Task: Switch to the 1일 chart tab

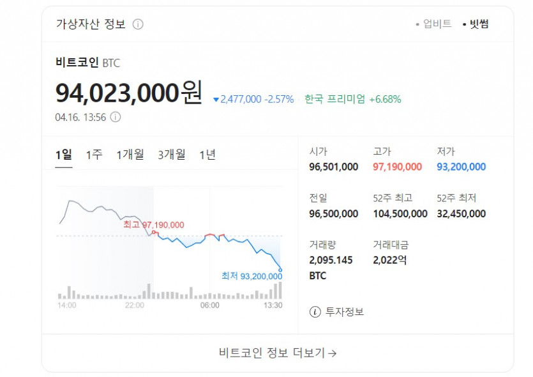Action: pyautogui.click(x=64, y=155)
